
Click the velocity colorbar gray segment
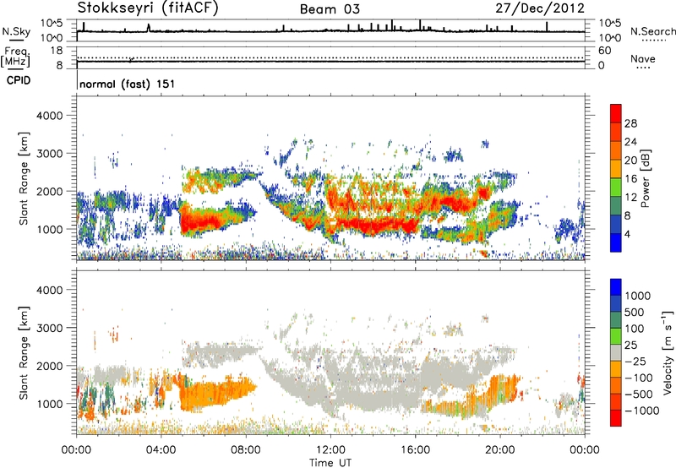[x=616, y=352]
